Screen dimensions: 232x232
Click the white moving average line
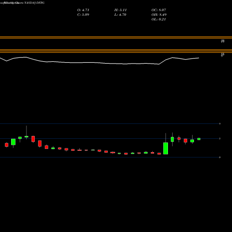[99, 63]
